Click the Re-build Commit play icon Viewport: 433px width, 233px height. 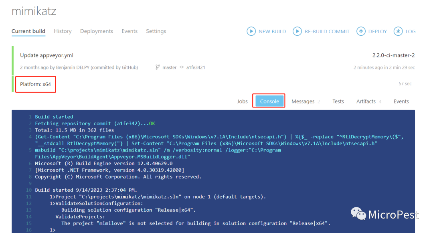click(297, 31)
